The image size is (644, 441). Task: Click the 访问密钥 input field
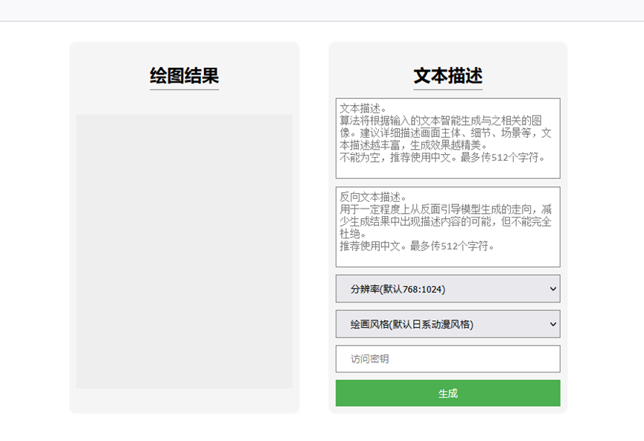(x=447, y=359)
